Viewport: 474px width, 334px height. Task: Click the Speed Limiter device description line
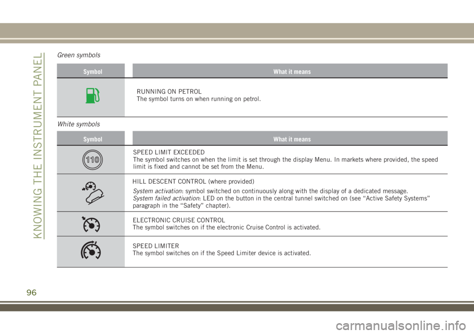point(222,253)
